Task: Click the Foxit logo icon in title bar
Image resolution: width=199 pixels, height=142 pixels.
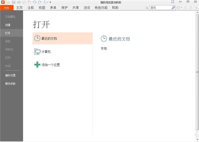Action: tap(3, 2)
